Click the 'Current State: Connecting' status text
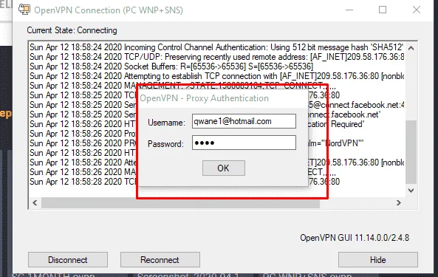The height and width of the screenshot is (277, 438). tap(72, 30)
